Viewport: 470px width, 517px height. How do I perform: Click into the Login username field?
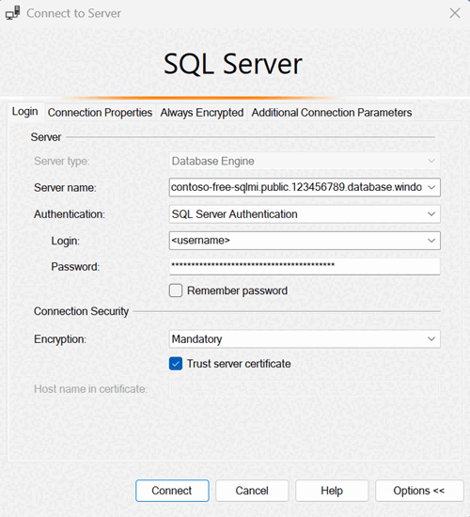[x=296, y=241]
